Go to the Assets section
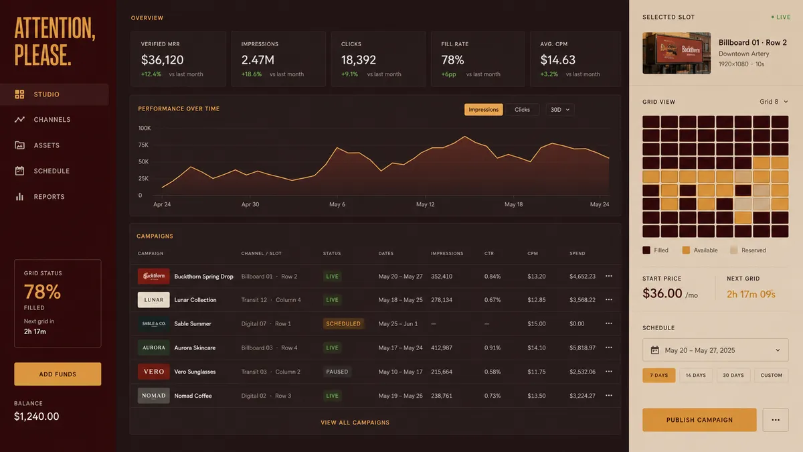The width and height of the screenshot is (803, 452). pos(54,145)
